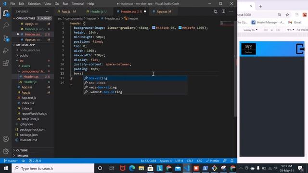308x173 pixels.
Task: Open Task View on the taskbar
Action: [x=112, y=168]
